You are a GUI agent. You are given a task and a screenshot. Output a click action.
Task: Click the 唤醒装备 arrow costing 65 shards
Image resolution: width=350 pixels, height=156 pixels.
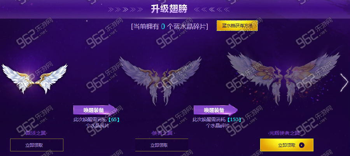tap(95, 110)
